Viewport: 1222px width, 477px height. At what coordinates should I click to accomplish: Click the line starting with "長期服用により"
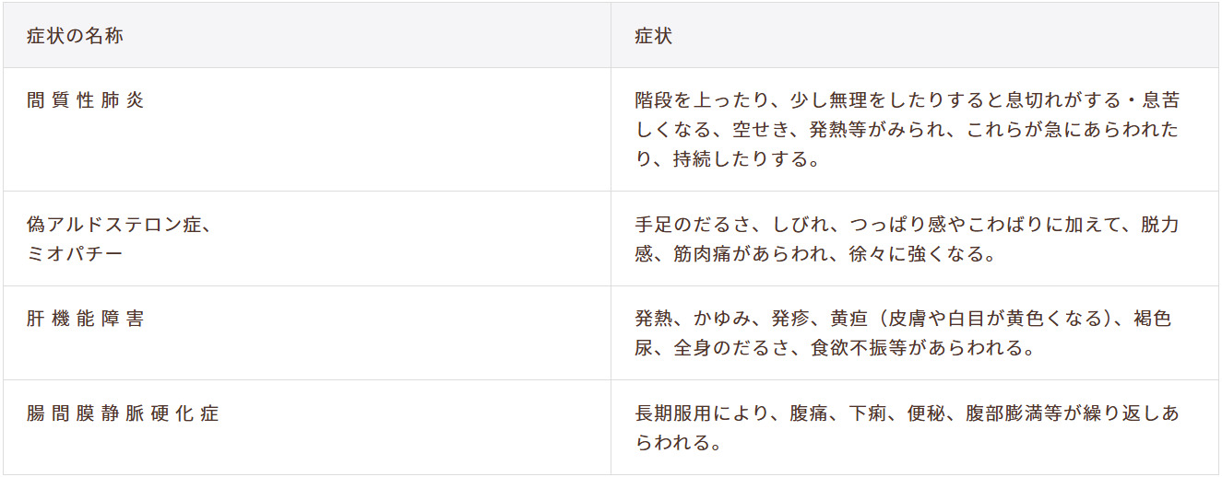(906, 413)
